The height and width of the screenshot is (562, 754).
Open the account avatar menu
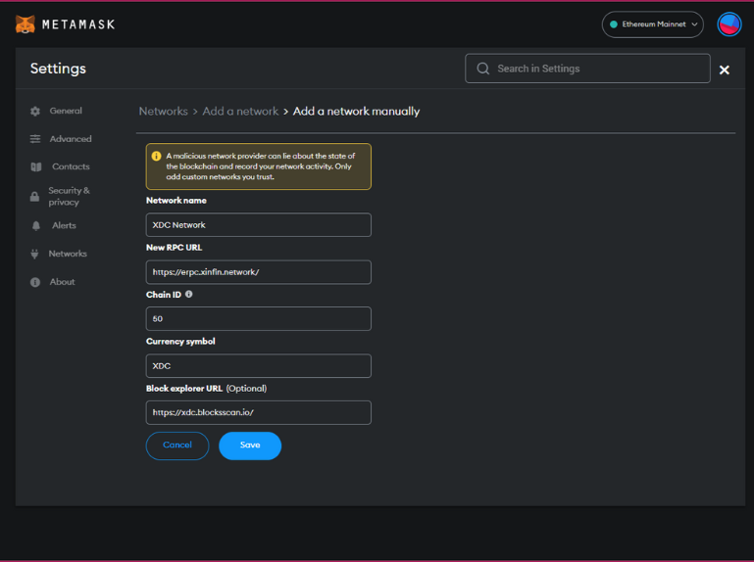click(x=729, y=24)
